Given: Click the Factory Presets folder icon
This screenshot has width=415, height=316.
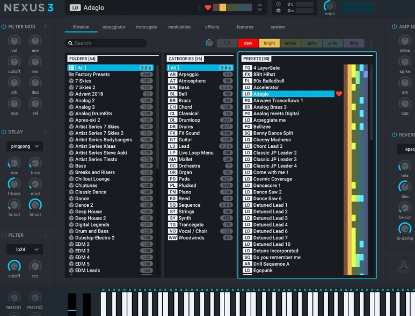Looking at the screenshot, I should pyautogui.click(x=71, y=74).
